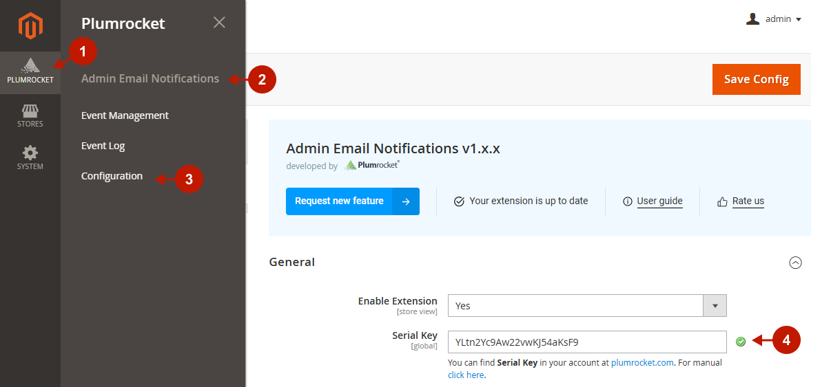The width and height of the screenshot is (831, 387).
Task: Click the Magento logo icon
Action: click(30, 26)
